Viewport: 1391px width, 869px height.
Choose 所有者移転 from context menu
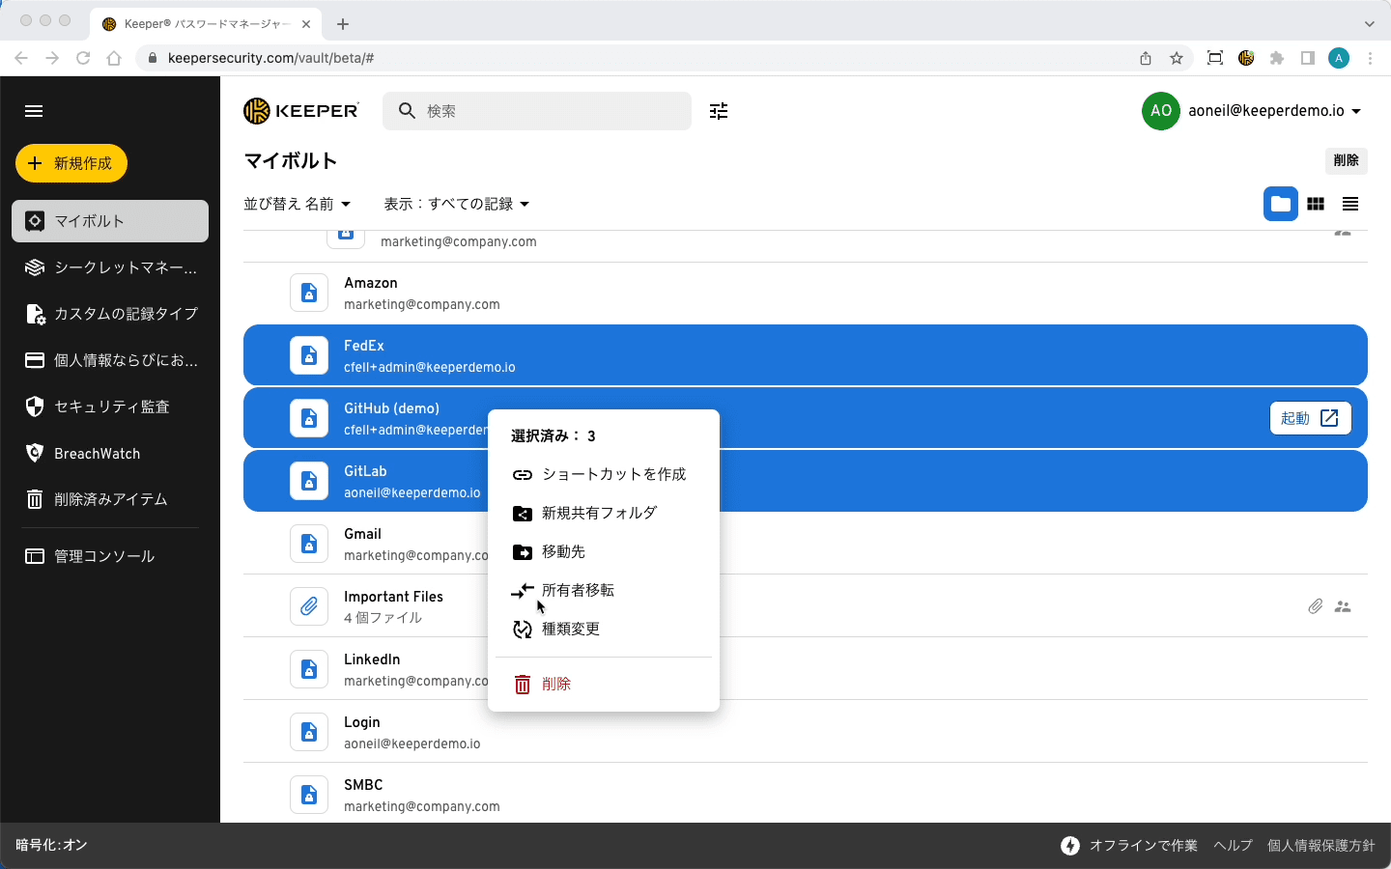click(577, 590)
